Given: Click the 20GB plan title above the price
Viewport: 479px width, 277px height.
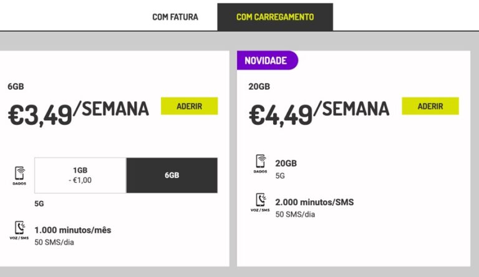Looking at the screenshot, I should [x=259, y=87].
